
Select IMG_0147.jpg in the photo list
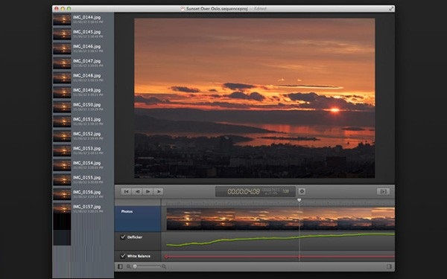(x=83, y=63)
